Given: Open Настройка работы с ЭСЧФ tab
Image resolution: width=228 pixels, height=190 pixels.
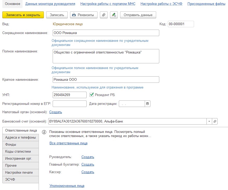Looking at the screenshot, I should 161,4.
